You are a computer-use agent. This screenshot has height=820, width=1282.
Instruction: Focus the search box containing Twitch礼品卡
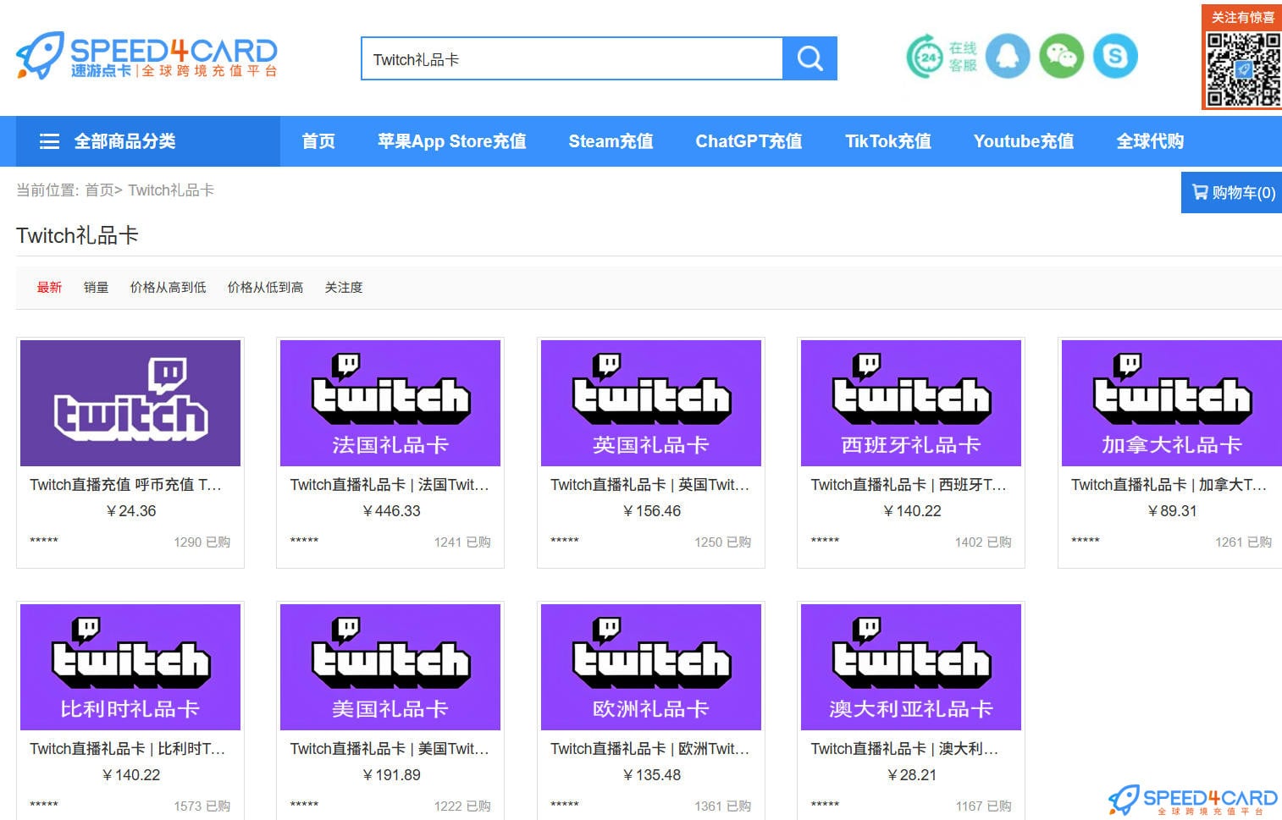[x=572, y=58]
